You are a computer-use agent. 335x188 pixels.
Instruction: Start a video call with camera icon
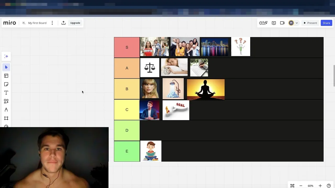point(282,23)
